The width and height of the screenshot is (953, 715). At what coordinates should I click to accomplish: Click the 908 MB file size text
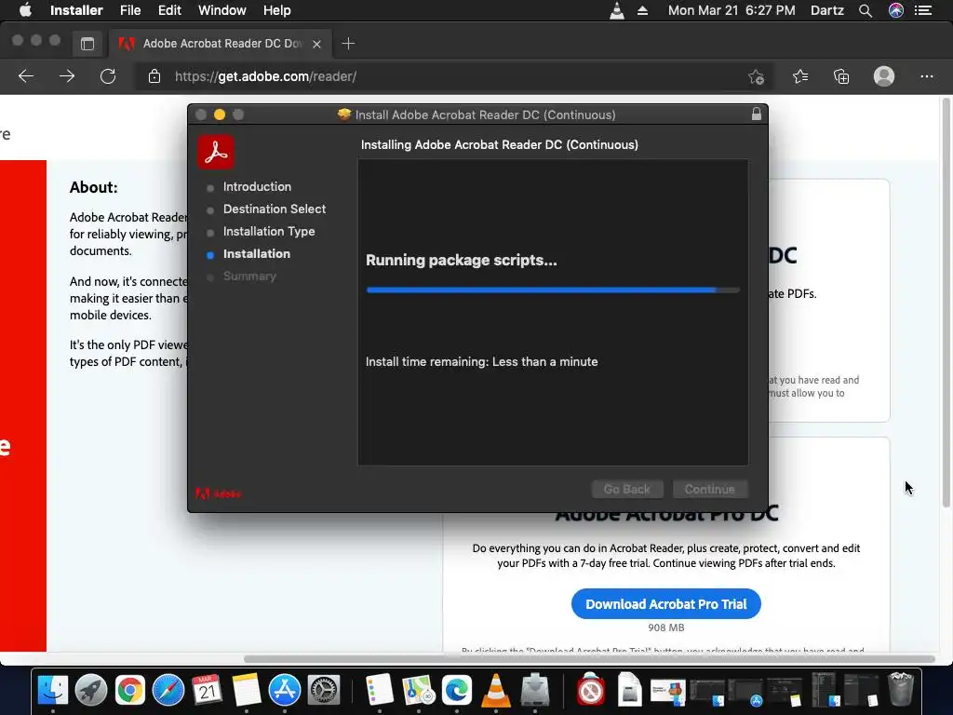click(x=666, y=627)
